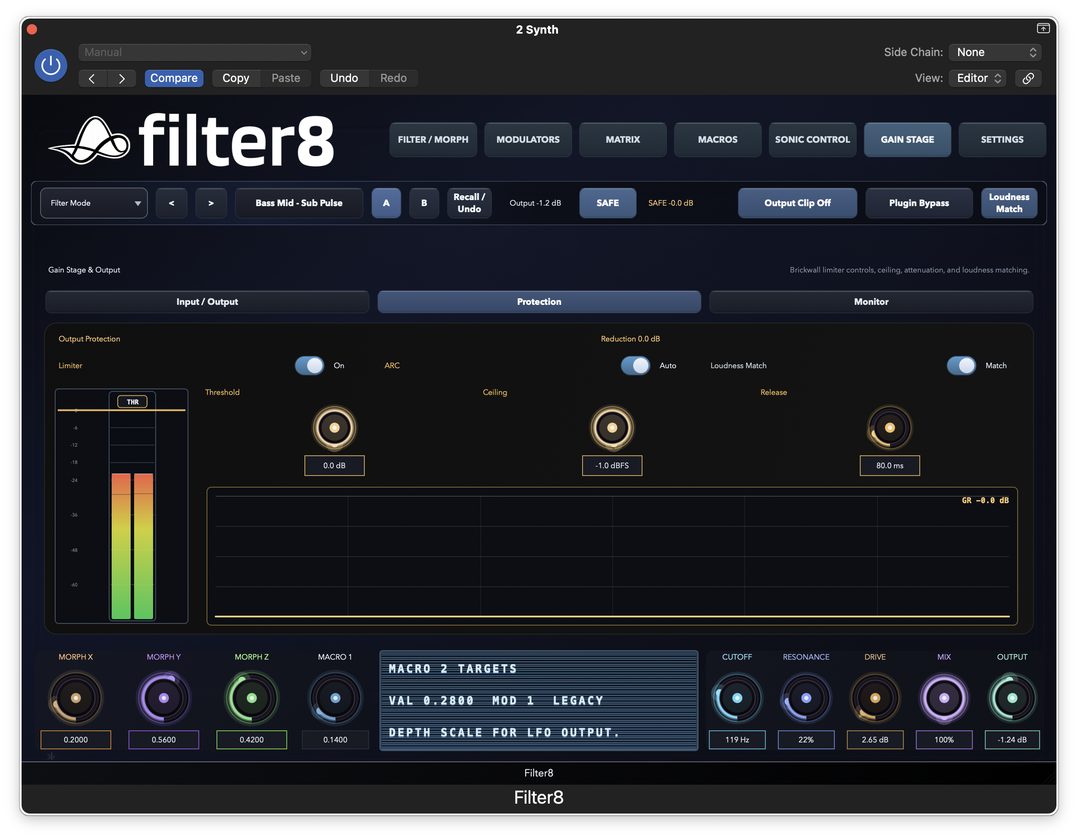The width and height of the screenshot is (1078, 839).
Task: Click the small snowflake icon below Morph X
Action: pos(51,756)
